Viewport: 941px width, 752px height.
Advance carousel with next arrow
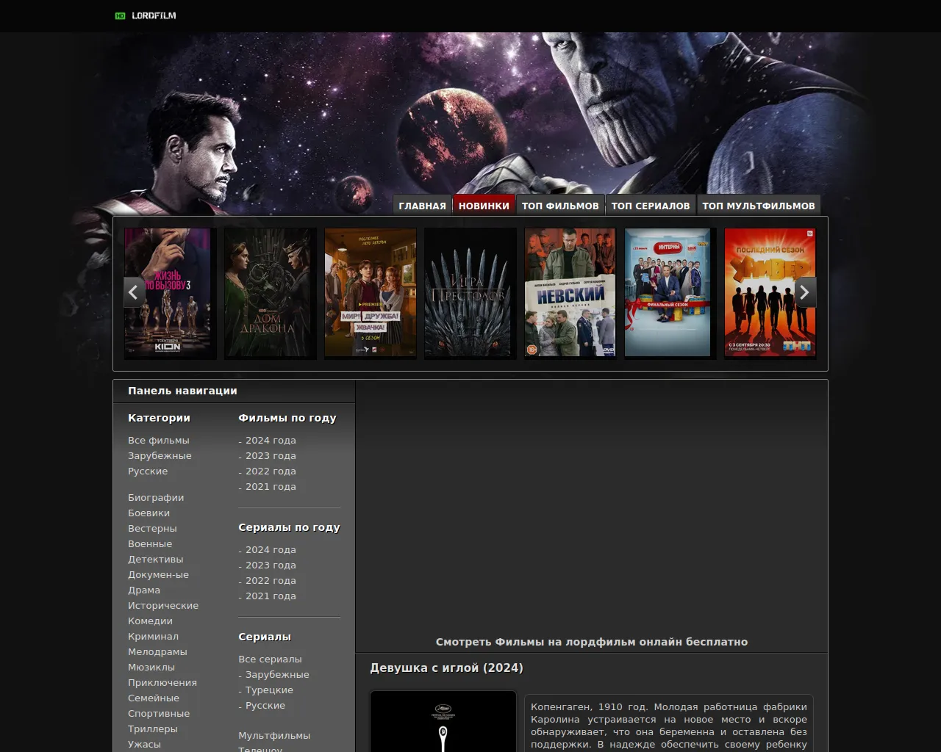point(805,292)
